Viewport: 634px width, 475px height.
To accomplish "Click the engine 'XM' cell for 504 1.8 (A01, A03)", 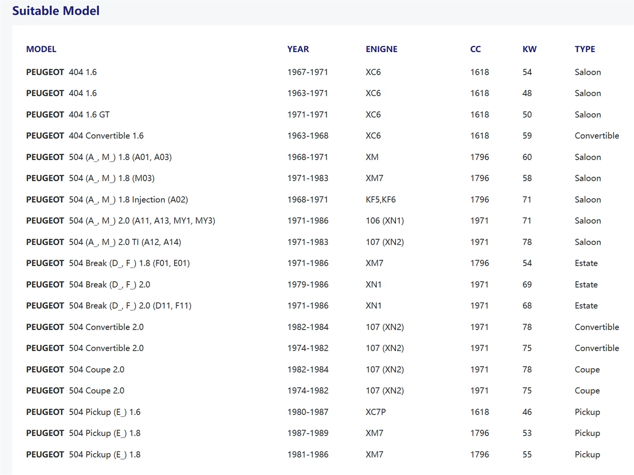I will [x=372, y=157].
